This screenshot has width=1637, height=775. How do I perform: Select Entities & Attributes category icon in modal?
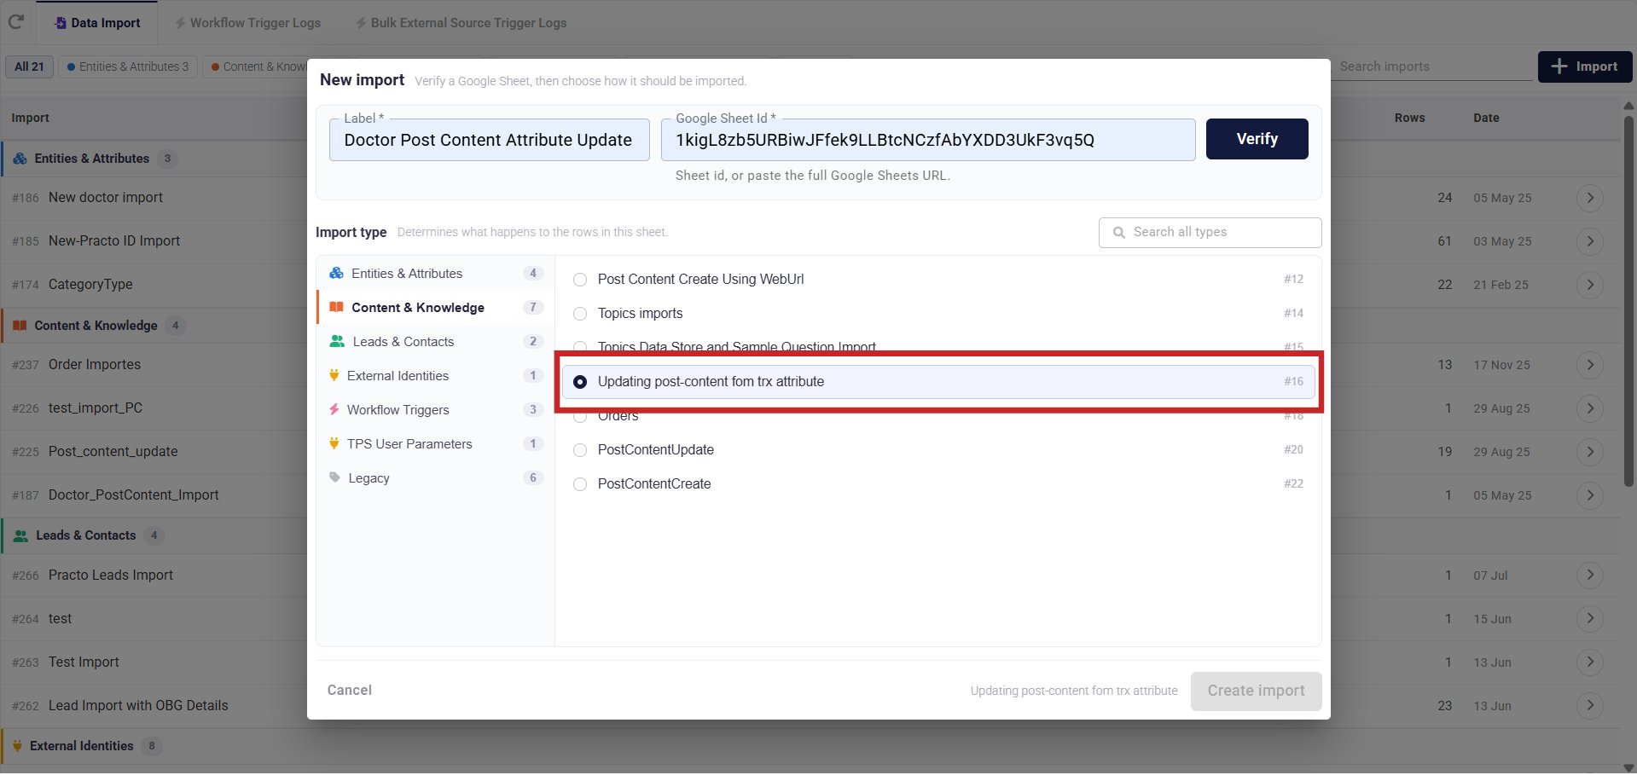click(336, 274)
